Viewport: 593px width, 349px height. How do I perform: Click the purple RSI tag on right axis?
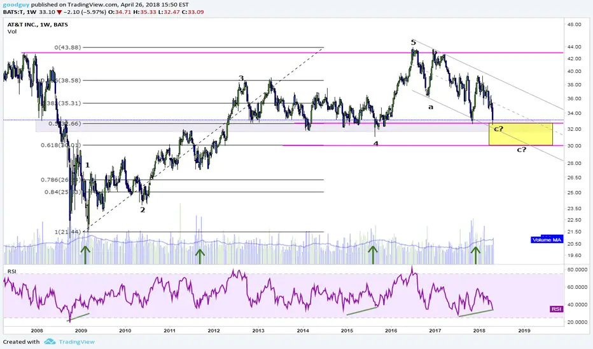556,309
